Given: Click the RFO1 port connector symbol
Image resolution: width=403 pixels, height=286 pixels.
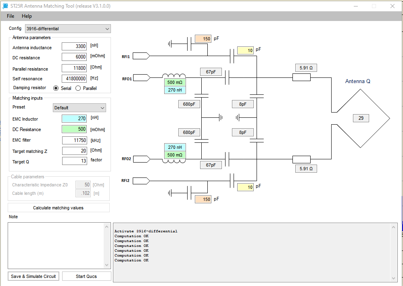Looking at the screenshot, I should [141, 77].
